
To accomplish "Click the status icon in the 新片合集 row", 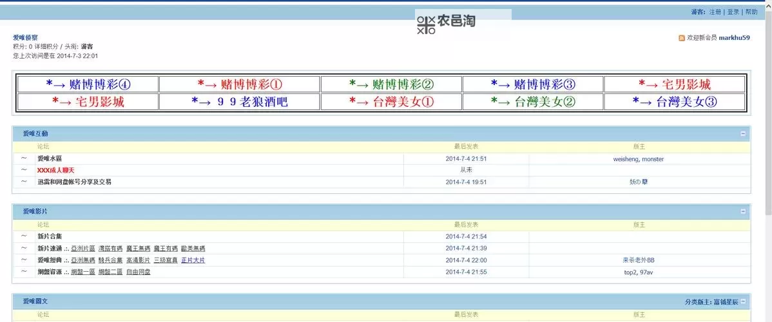I will (x=24, y=236).
